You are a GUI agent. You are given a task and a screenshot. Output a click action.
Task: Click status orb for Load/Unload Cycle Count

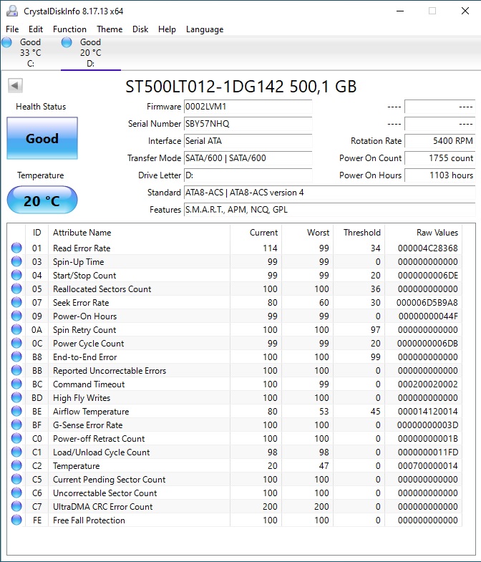coord(16,452)
